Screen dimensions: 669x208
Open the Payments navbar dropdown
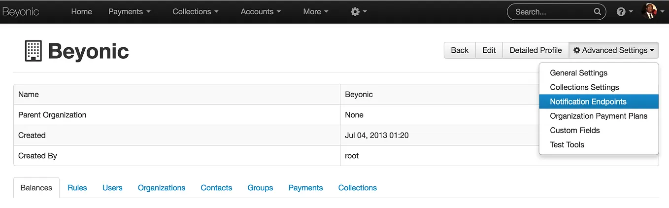[x=130, y=11]
